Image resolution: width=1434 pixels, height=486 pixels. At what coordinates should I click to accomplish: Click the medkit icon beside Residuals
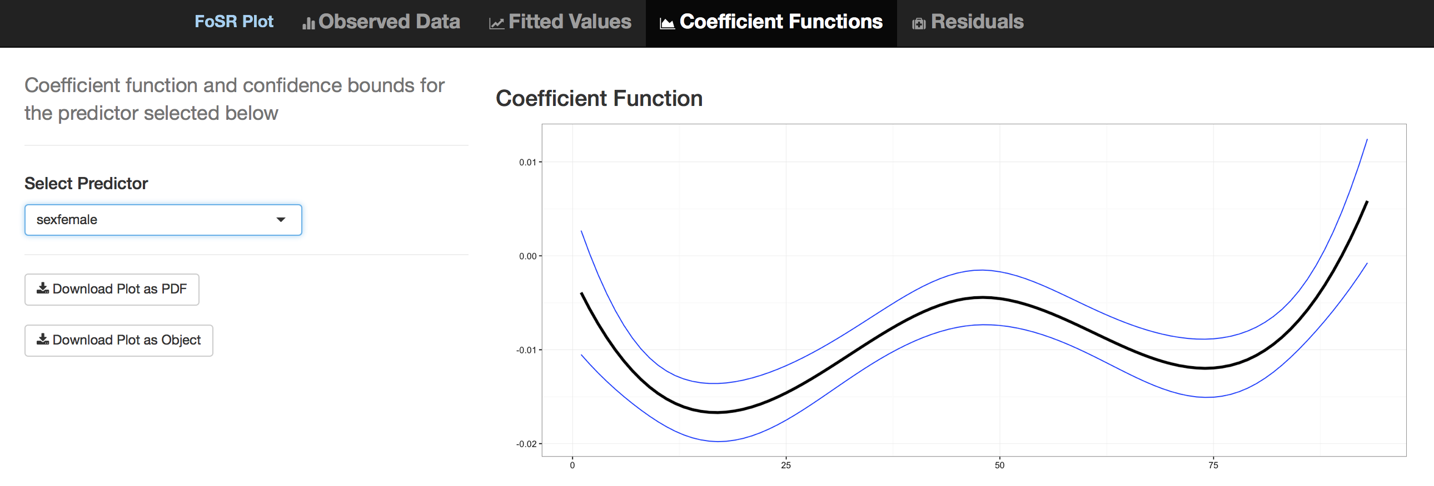coord(919,23)
